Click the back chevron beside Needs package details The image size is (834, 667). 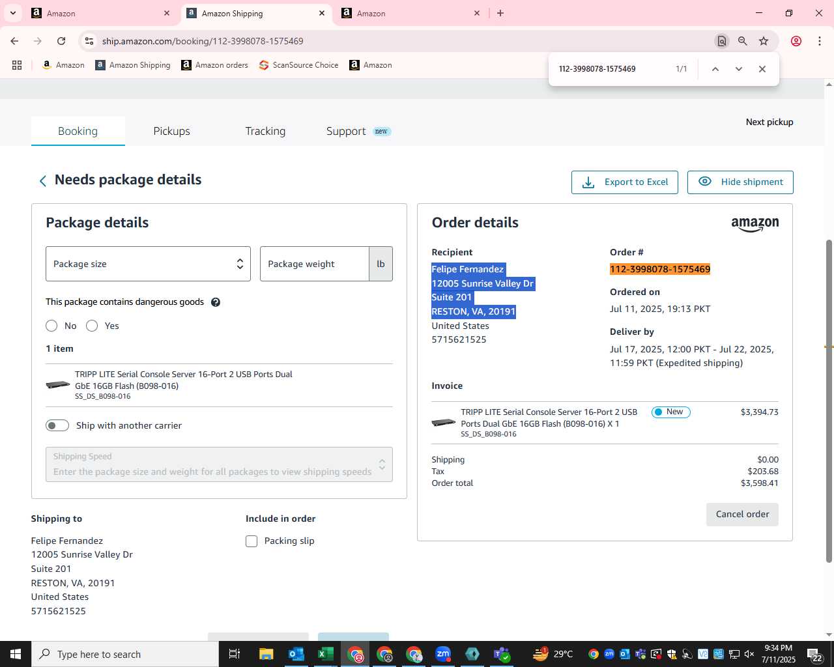tap(43, 181)
